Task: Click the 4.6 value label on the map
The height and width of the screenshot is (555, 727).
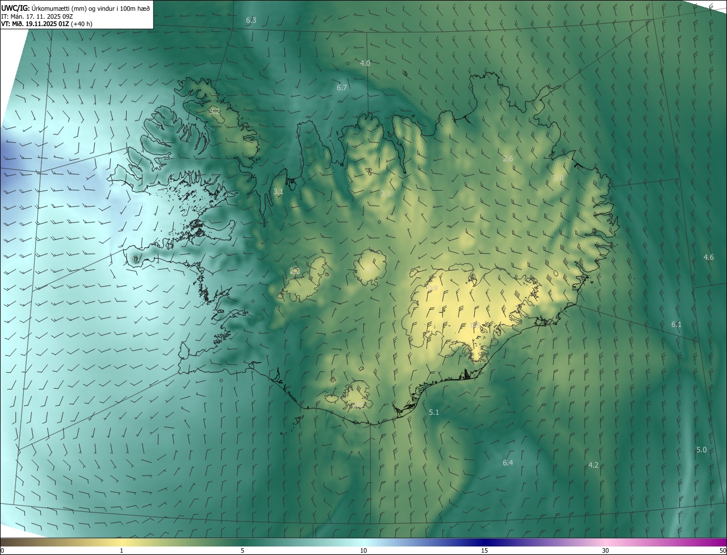Action: (x=708, y=257)
